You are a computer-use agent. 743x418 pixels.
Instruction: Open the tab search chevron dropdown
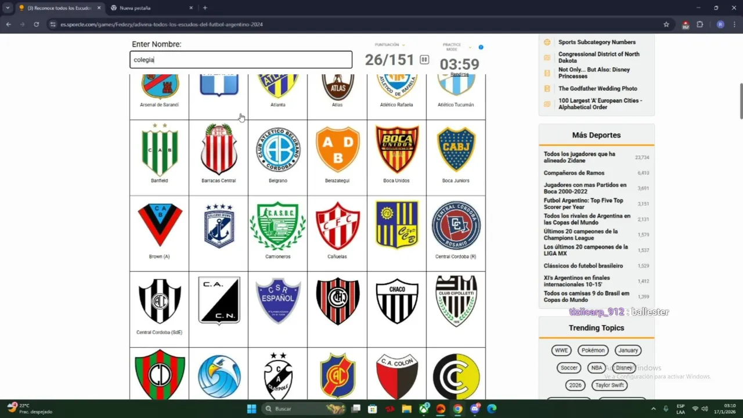(8, 8)
